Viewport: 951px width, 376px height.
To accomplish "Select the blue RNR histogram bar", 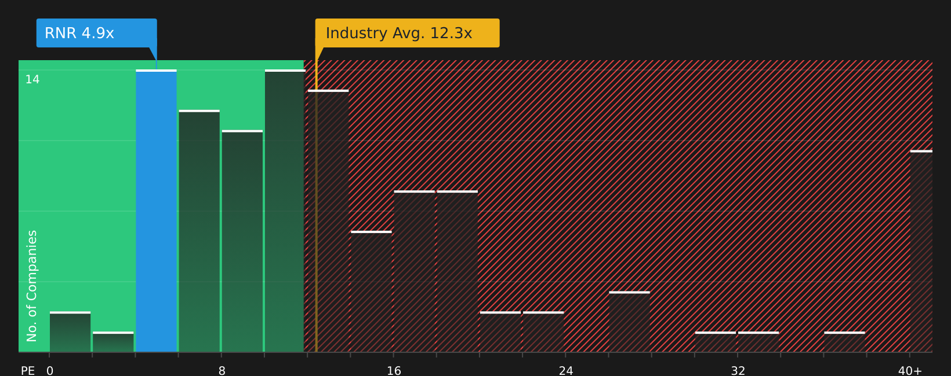I will [156, 211].
